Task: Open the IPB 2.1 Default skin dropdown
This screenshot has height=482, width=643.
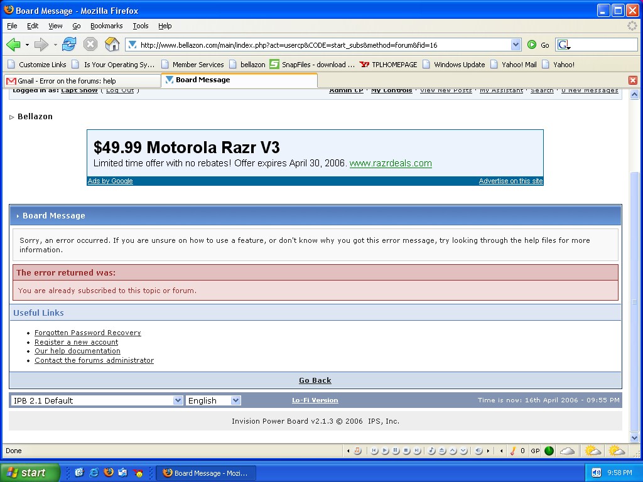Action: [x=97, y=400]
